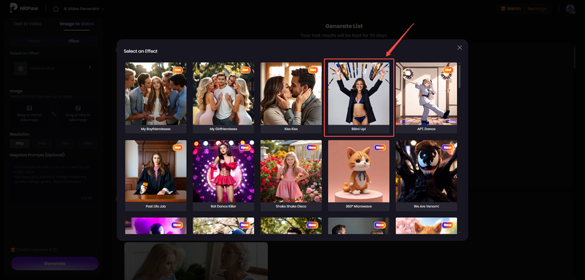This screenshot has height=280, width=585.
Task: Select the Effect sub-tab
Action: (73, 41)
